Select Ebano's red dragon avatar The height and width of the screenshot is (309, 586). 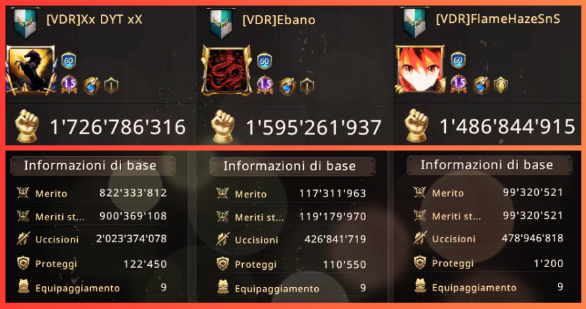226,71
